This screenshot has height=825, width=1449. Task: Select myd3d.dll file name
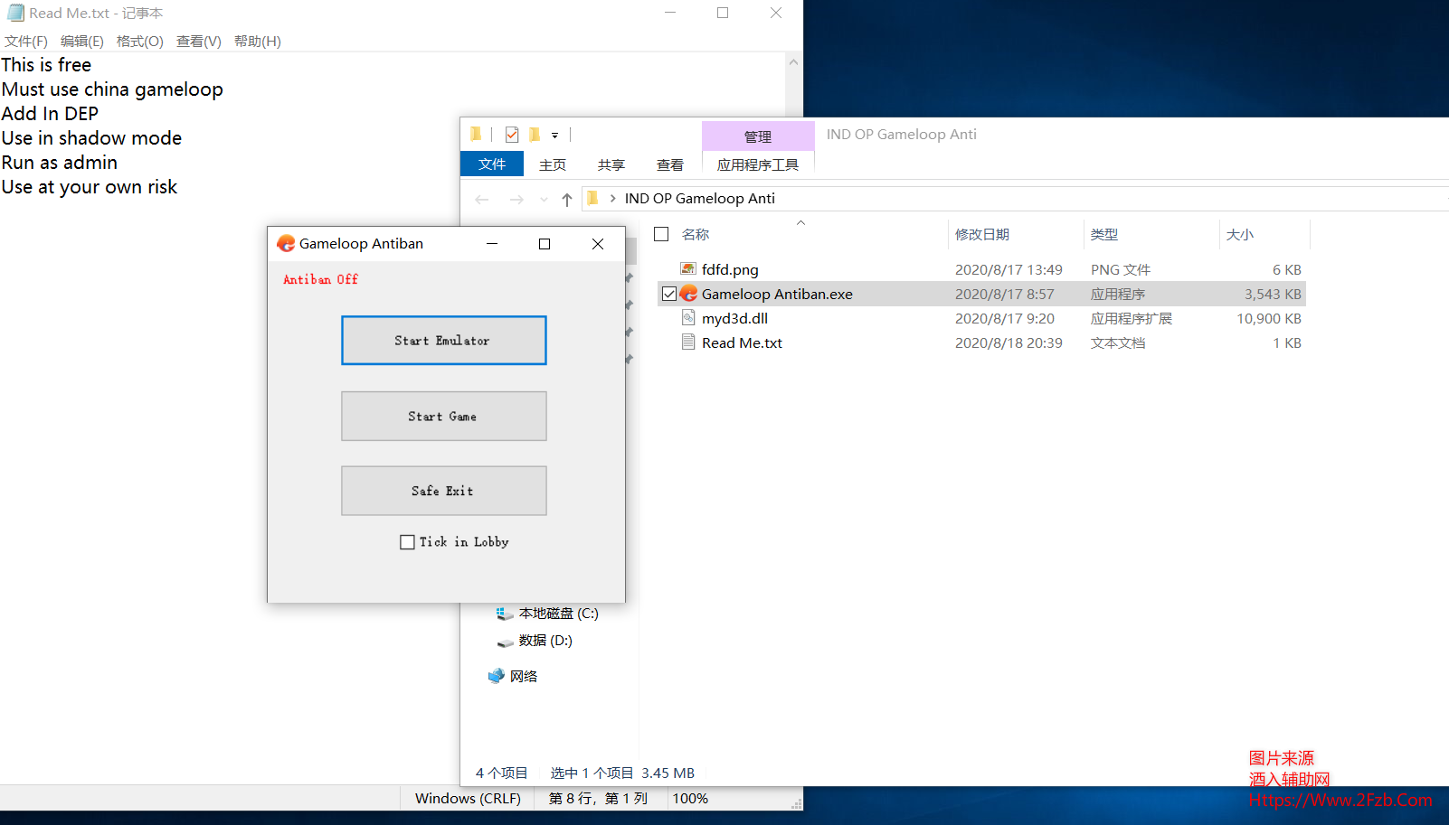[734, 318]
